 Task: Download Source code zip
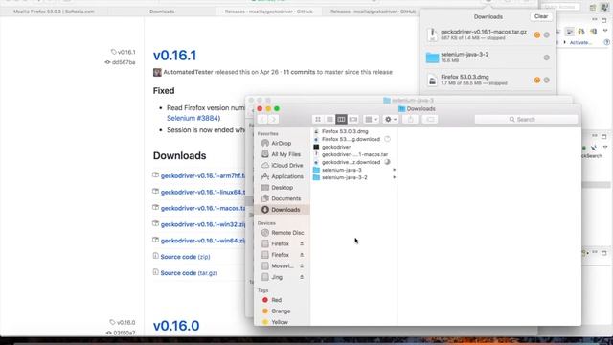pos(185,257)
